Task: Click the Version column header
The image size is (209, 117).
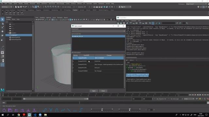Action: (x=75, y=55)
